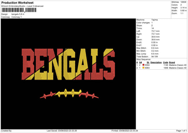Click the Zoom value '1:1'
This screenshot has height=133, width=188.
click(182, 13)
